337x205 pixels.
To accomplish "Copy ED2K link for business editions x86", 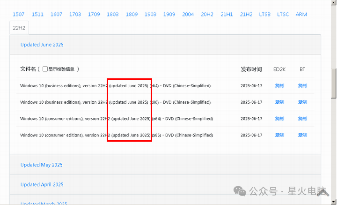I will 279,102.
